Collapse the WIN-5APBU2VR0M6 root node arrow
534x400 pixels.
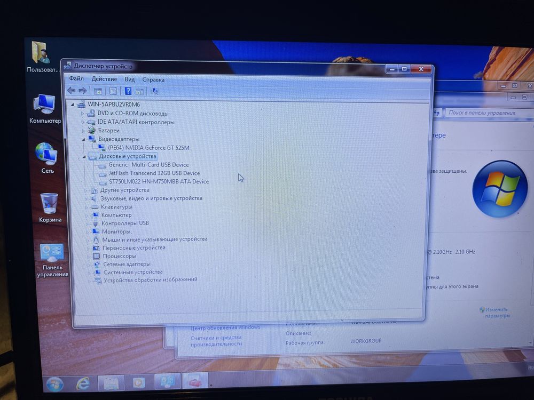73,105
